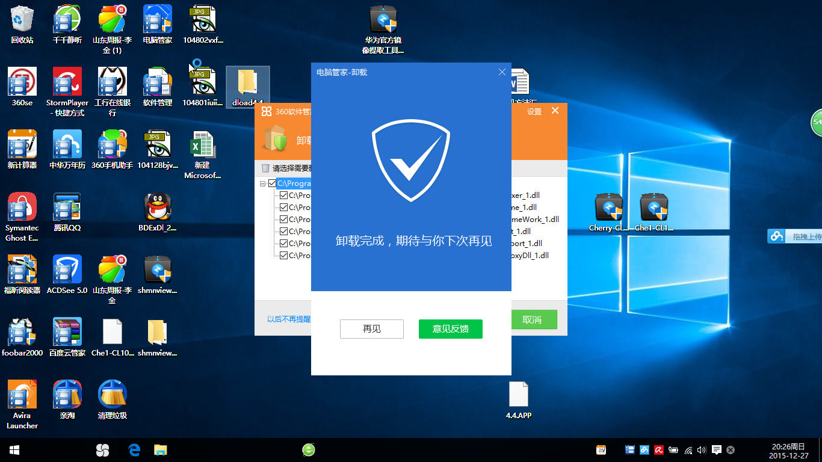
Task: Open the 电脑管家 desktop shortcut
Action: (x=158, y=25)
